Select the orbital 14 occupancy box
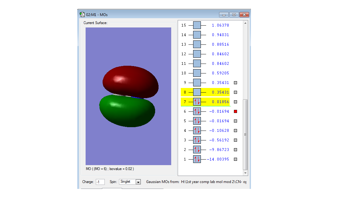 point(197,35)
